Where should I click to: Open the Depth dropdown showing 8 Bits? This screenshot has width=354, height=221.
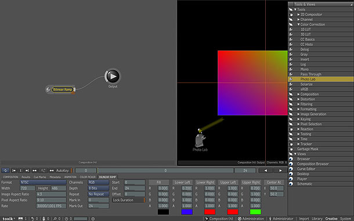98,188
